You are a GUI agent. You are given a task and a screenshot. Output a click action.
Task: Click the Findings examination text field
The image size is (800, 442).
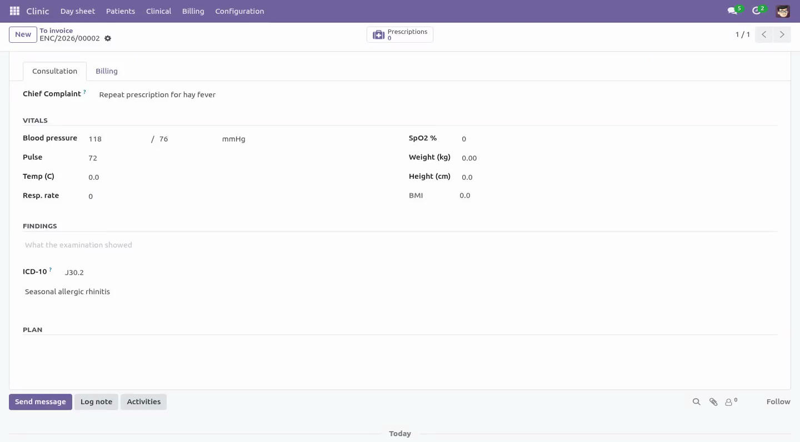click(x=400, y=245)
